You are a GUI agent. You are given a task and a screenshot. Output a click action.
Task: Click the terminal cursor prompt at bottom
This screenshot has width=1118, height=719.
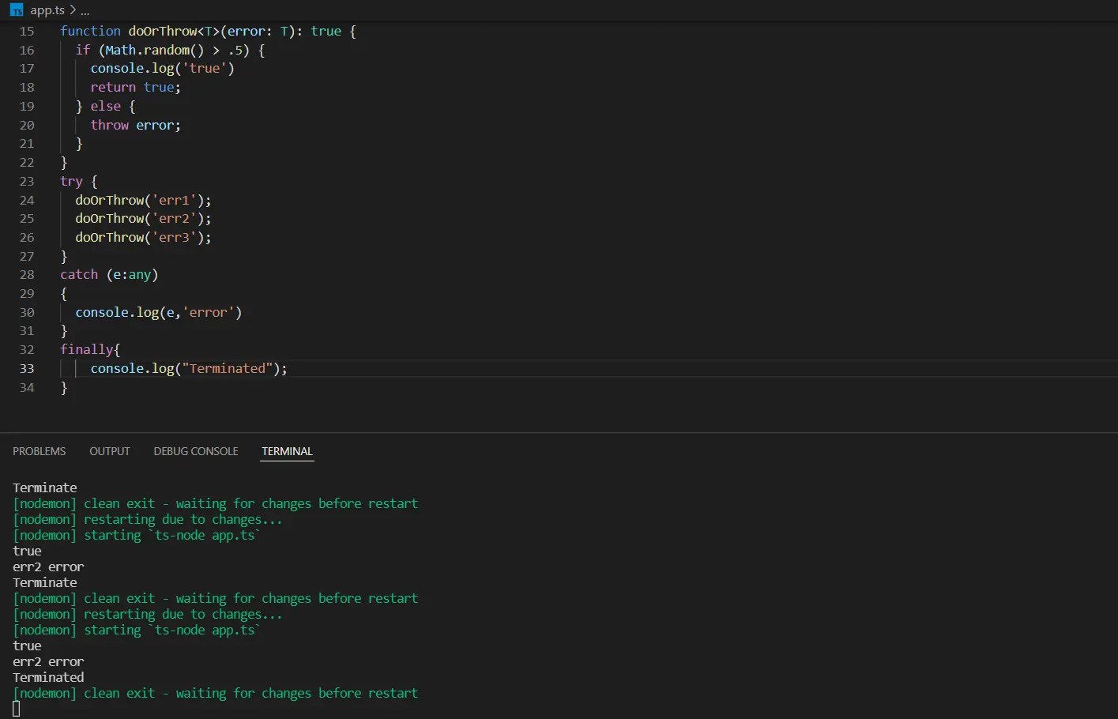point(17,709)
